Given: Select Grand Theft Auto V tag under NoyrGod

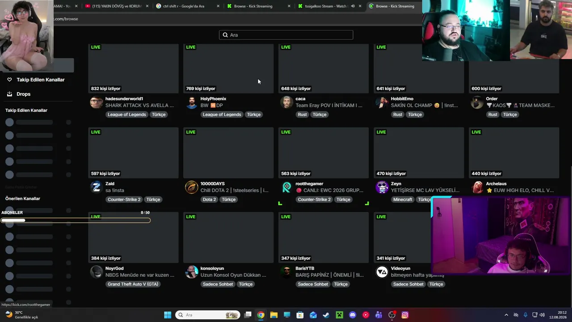Looking at the screenshot, I should coord(133,284).
